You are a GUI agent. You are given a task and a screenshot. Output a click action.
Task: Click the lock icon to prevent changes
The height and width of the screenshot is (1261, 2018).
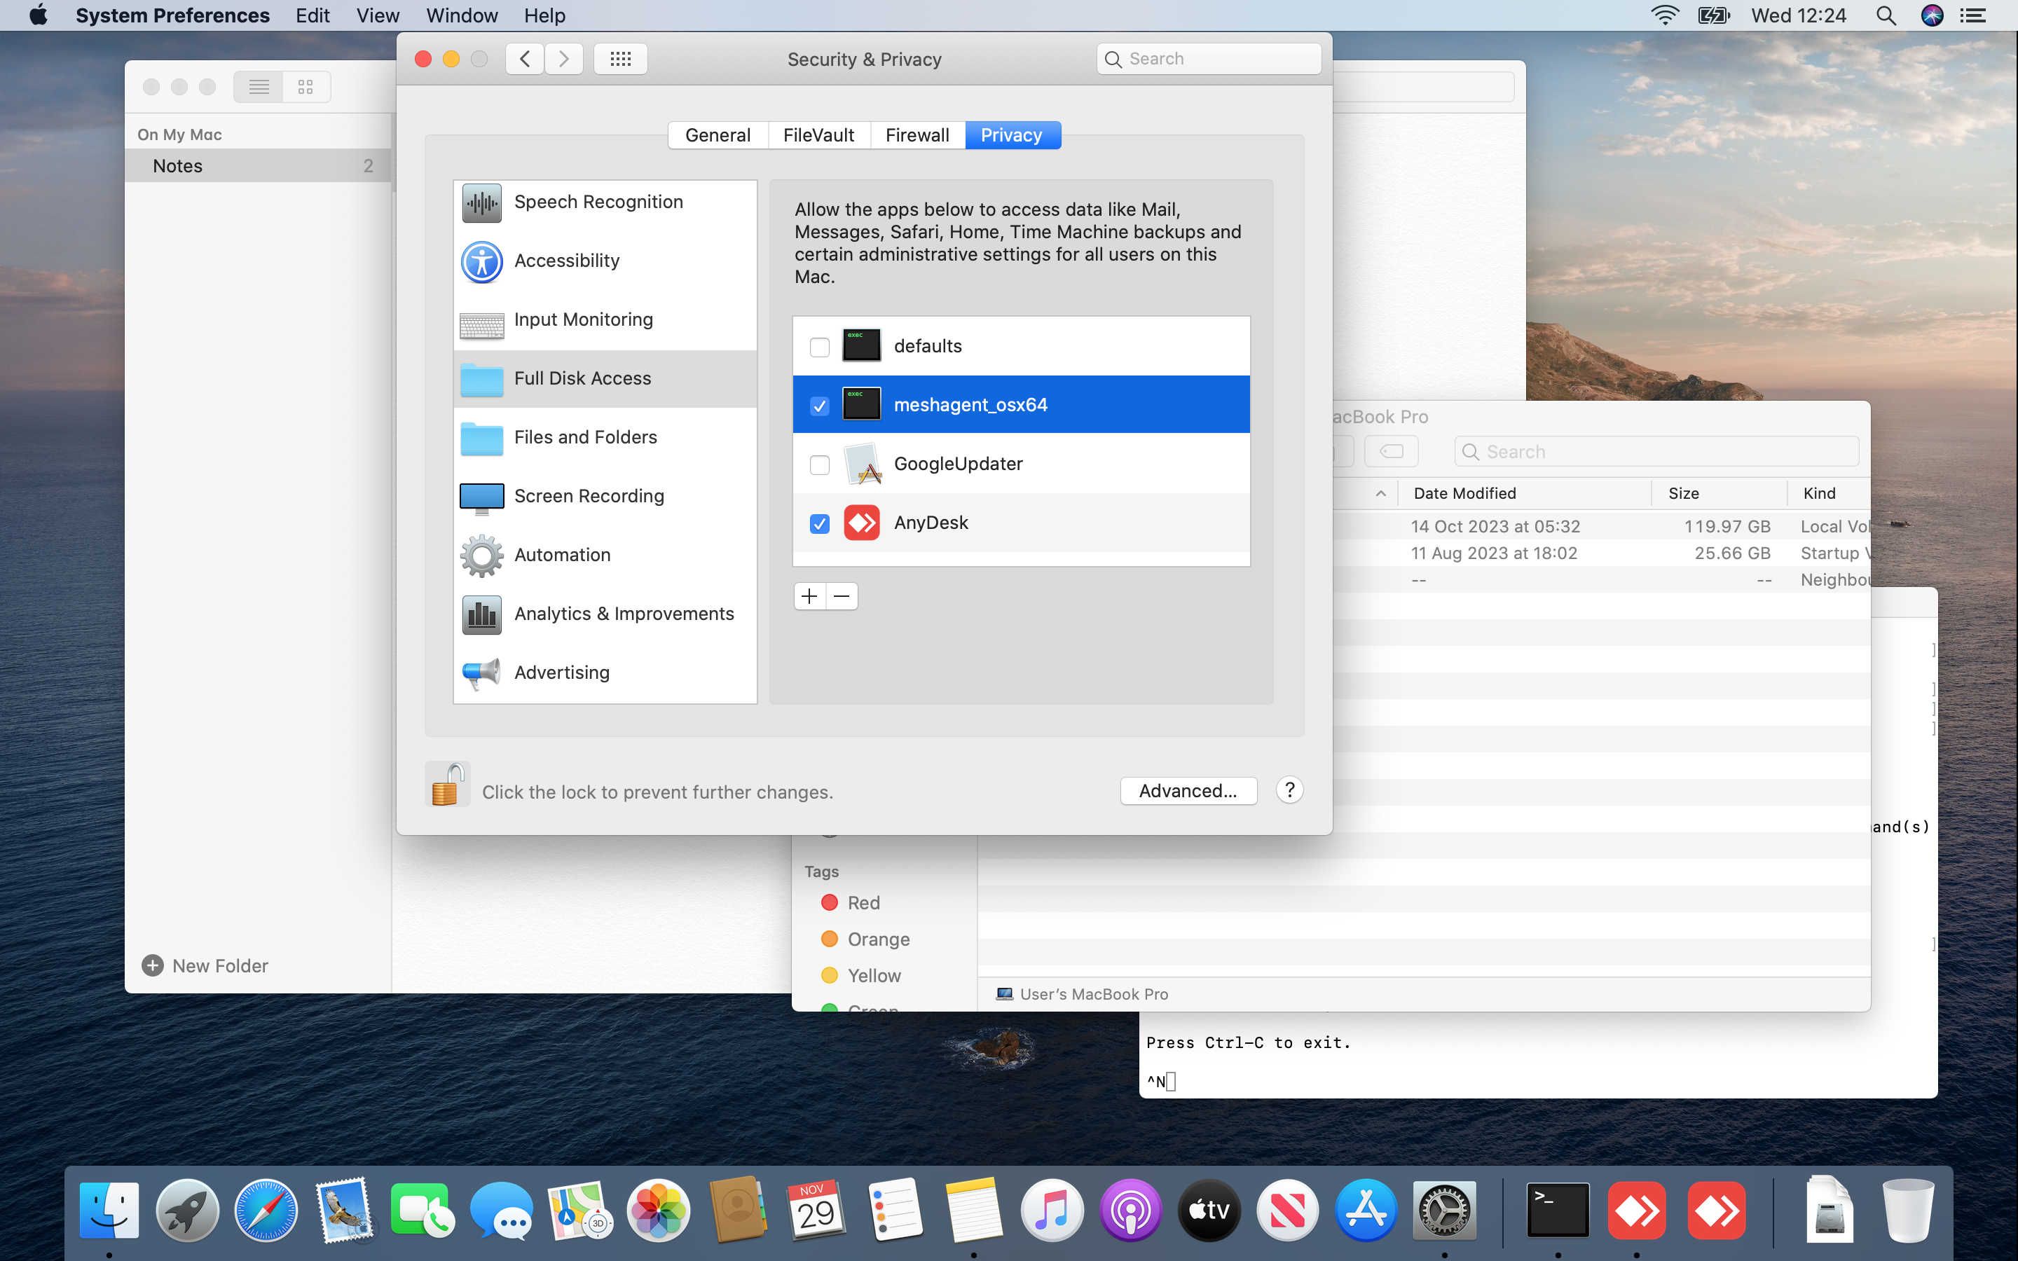click(x=447, y=785)
